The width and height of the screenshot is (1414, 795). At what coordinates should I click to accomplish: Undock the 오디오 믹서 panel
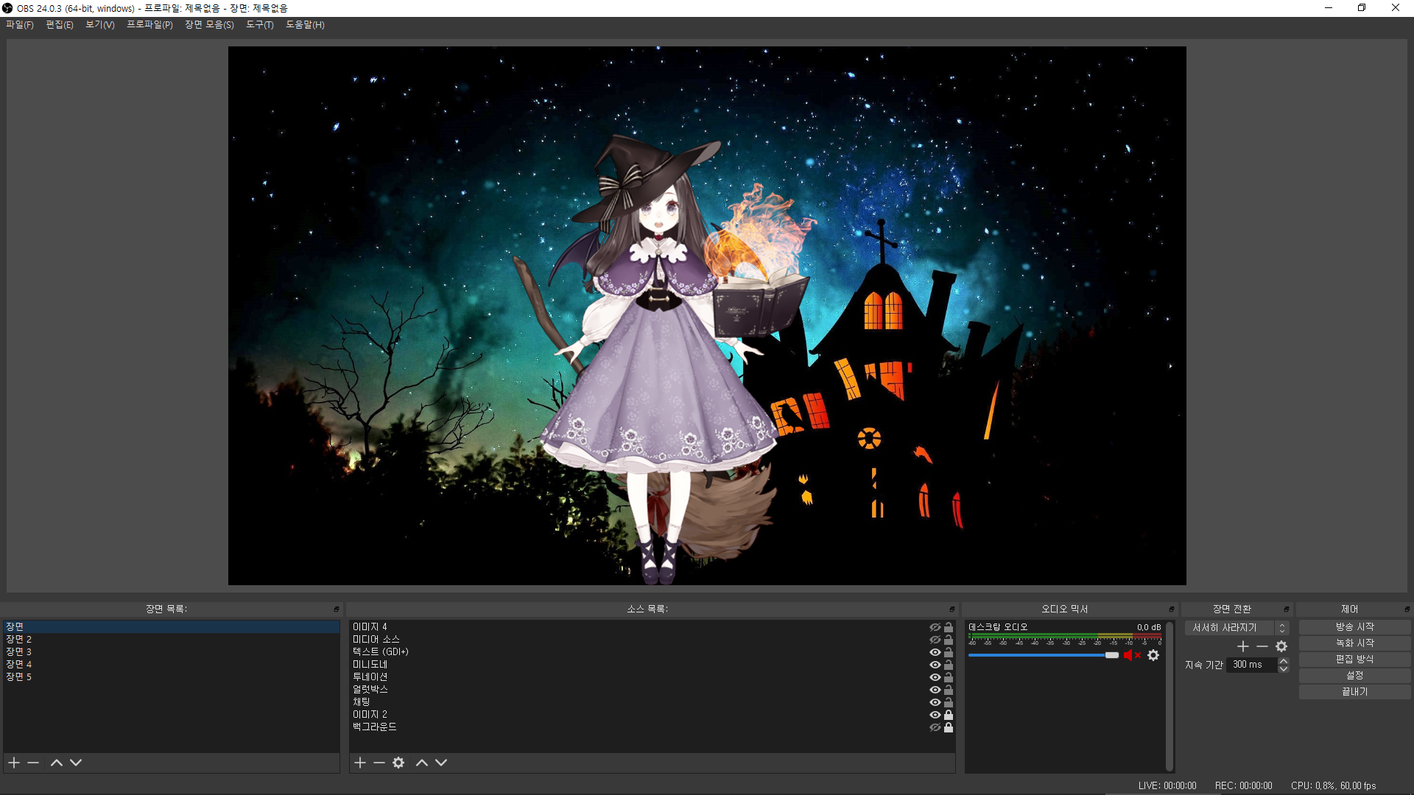pos(1171,609)
